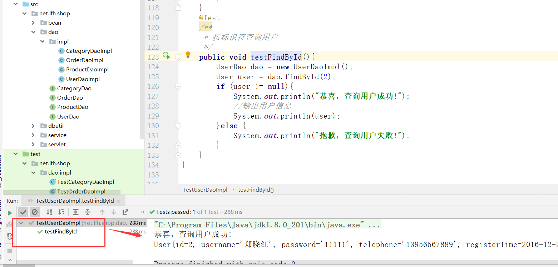Open TestOrderDaoImpl test class
Image resolution: width=558 pixels, height=267 pixels.
(x=81, y=192)
